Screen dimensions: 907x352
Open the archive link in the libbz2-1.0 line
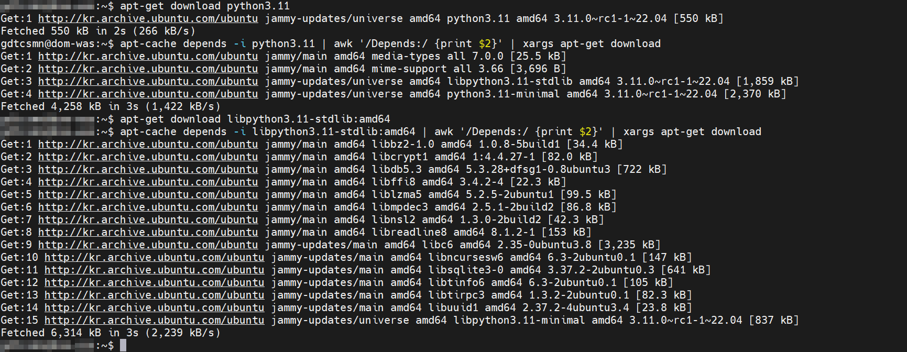pyautogui.click(x=148, y=144)
